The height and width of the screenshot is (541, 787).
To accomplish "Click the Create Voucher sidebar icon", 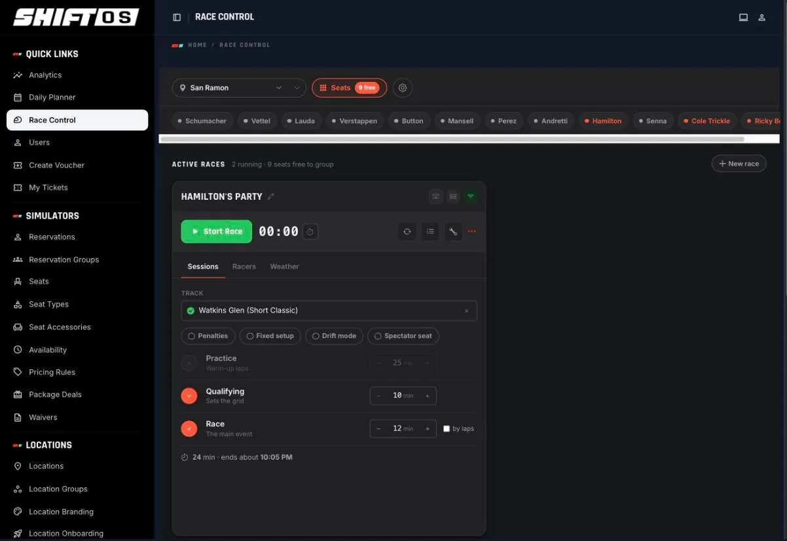I will [18, 165].
